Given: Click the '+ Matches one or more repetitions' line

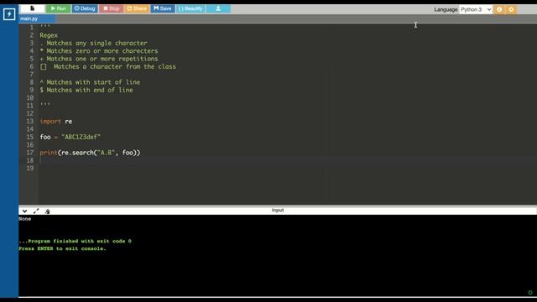Looking at the screenshot, I should (99, 59).
